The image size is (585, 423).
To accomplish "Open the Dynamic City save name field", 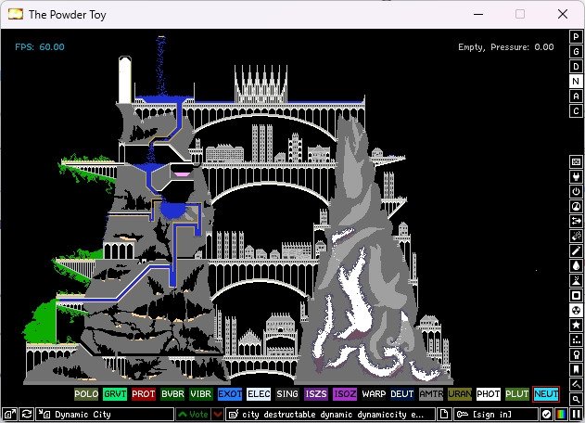I will (x=105, y=414).
